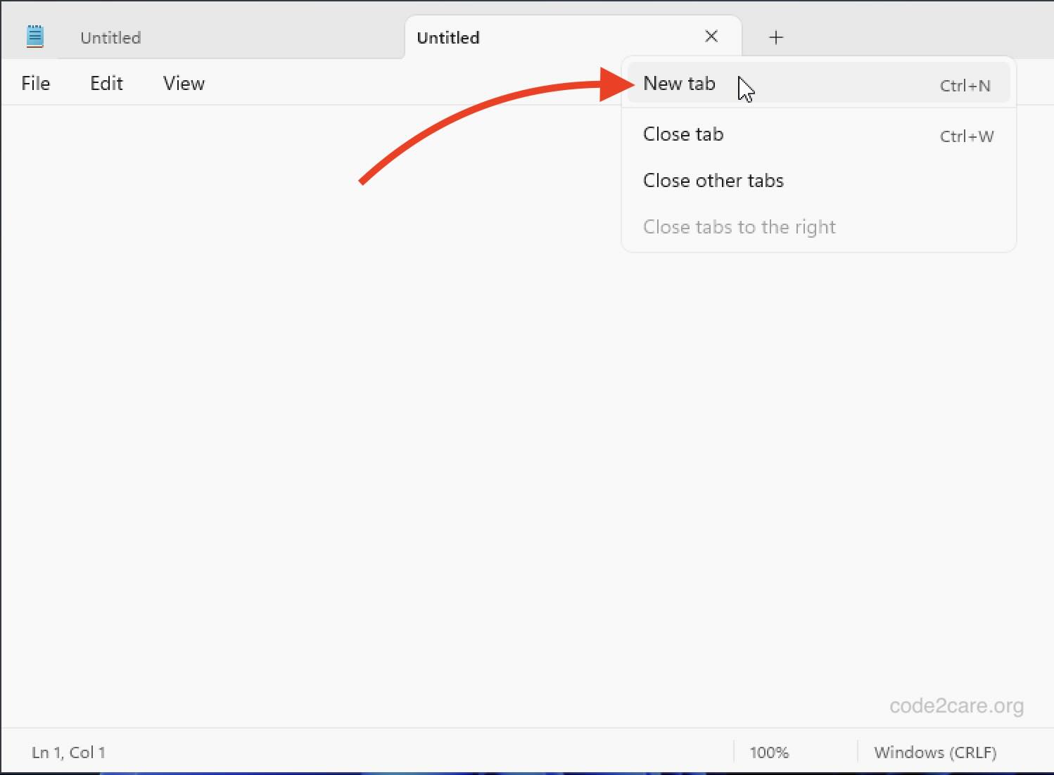Click the Windows (CRLF) line ending indicator
This screenshot has width=1054, height=775.
pyautogui.click(x=934, y=752)
